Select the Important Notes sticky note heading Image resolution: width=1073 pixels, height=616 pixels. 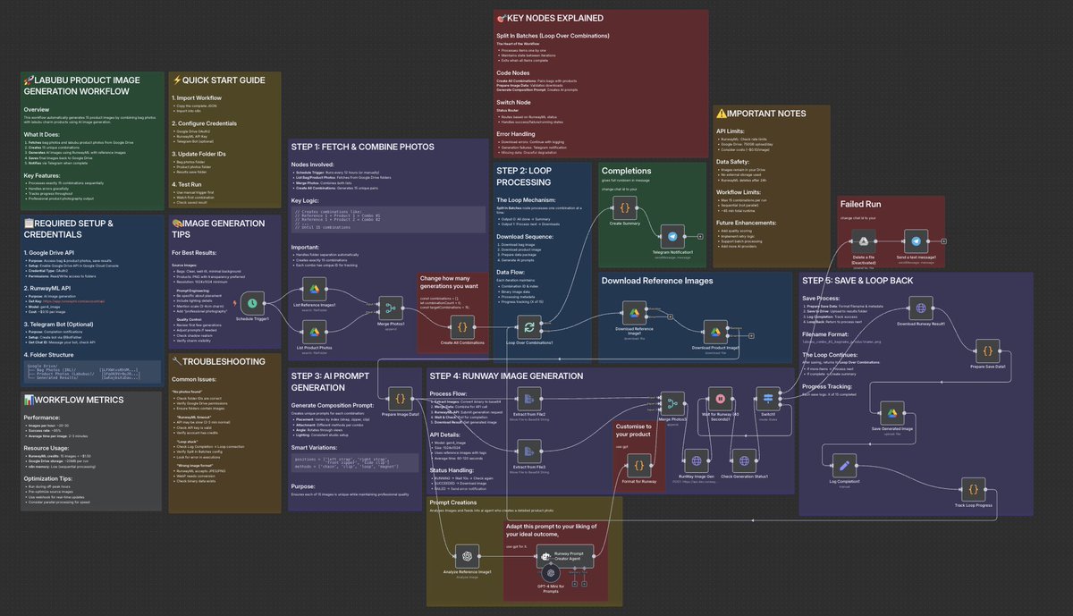[x=761, y=114]
